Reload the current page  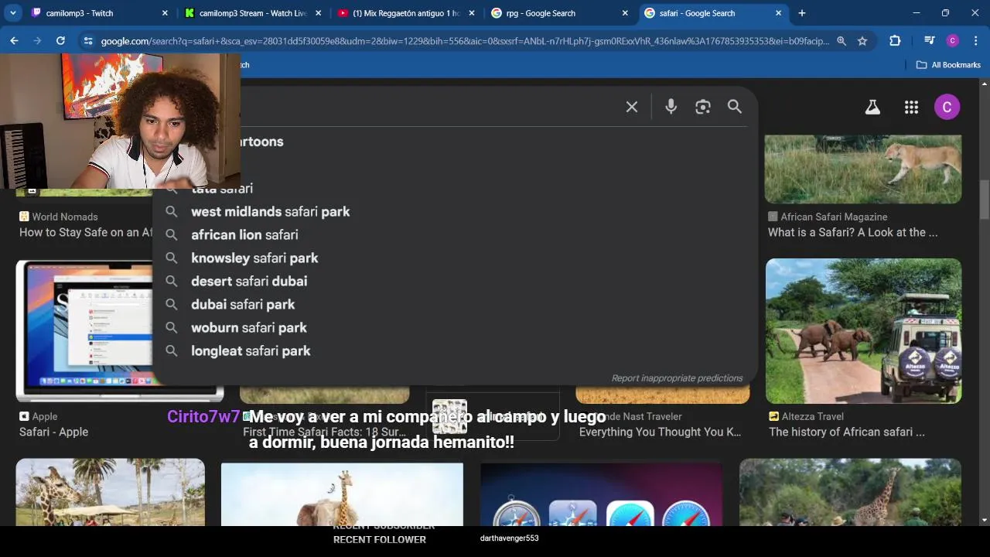tap(60, 41)
